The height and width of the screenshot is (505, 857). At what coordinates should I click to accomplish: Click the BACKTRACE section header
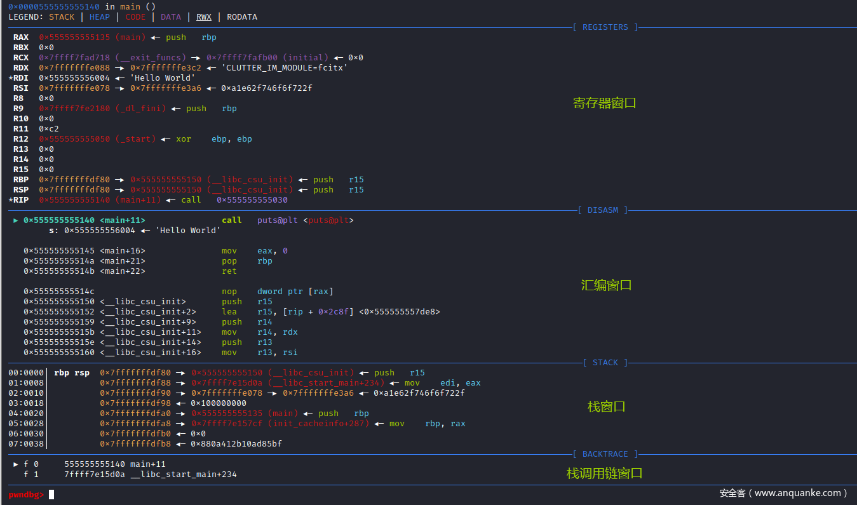point(605,454)
